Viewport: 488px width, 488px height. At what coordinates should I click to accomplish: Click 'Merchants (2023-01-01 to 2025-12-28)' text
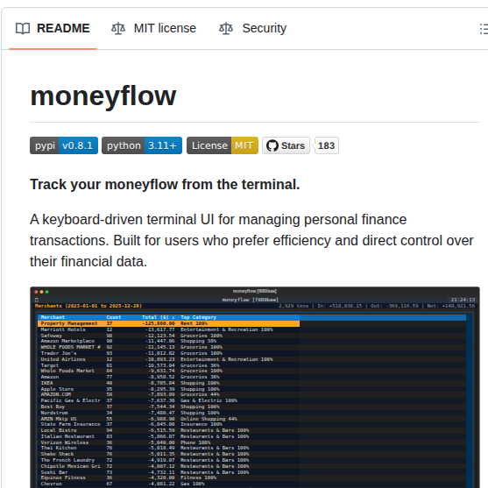[x=88, y=306]
